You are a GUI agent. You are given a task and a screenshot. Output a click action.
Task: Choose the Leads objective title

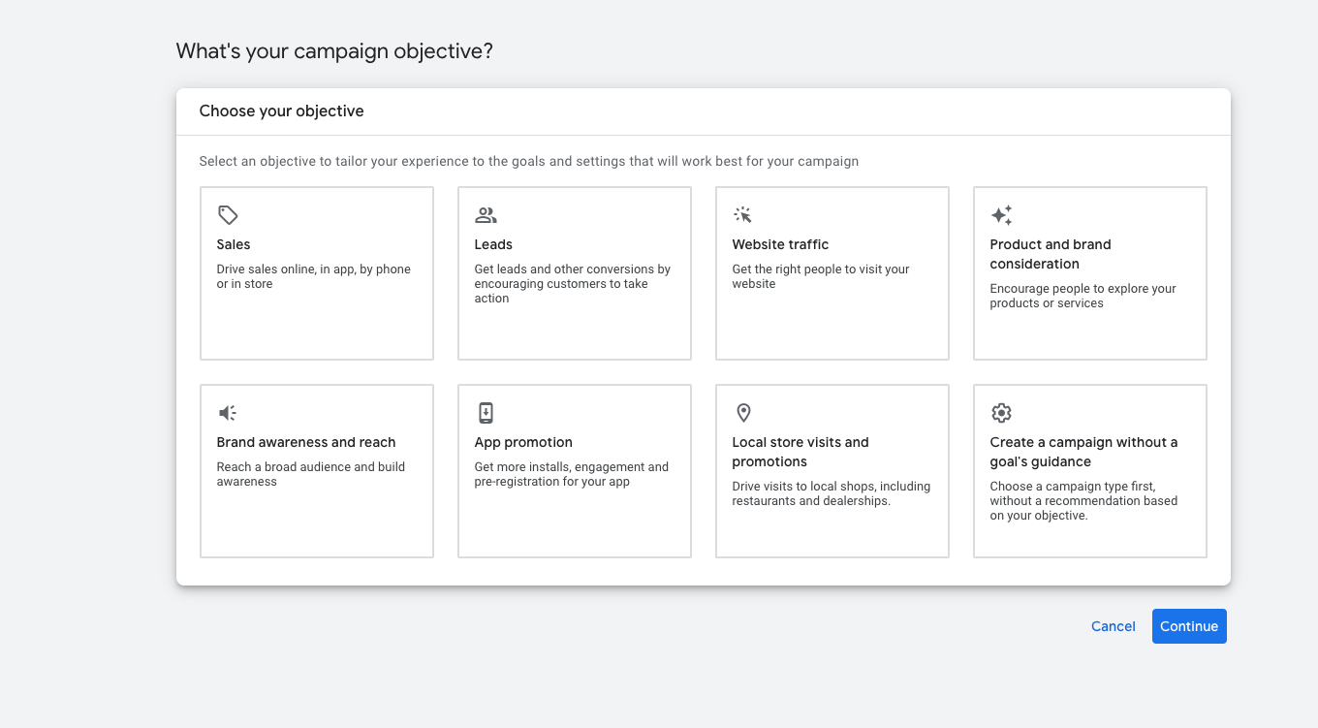(x=493, y=244)
